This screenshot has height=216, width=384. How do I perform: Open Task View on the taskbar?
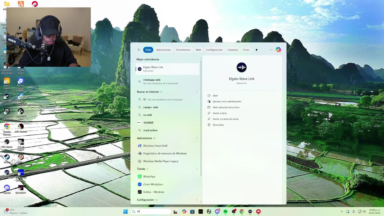tap(175, 211)
